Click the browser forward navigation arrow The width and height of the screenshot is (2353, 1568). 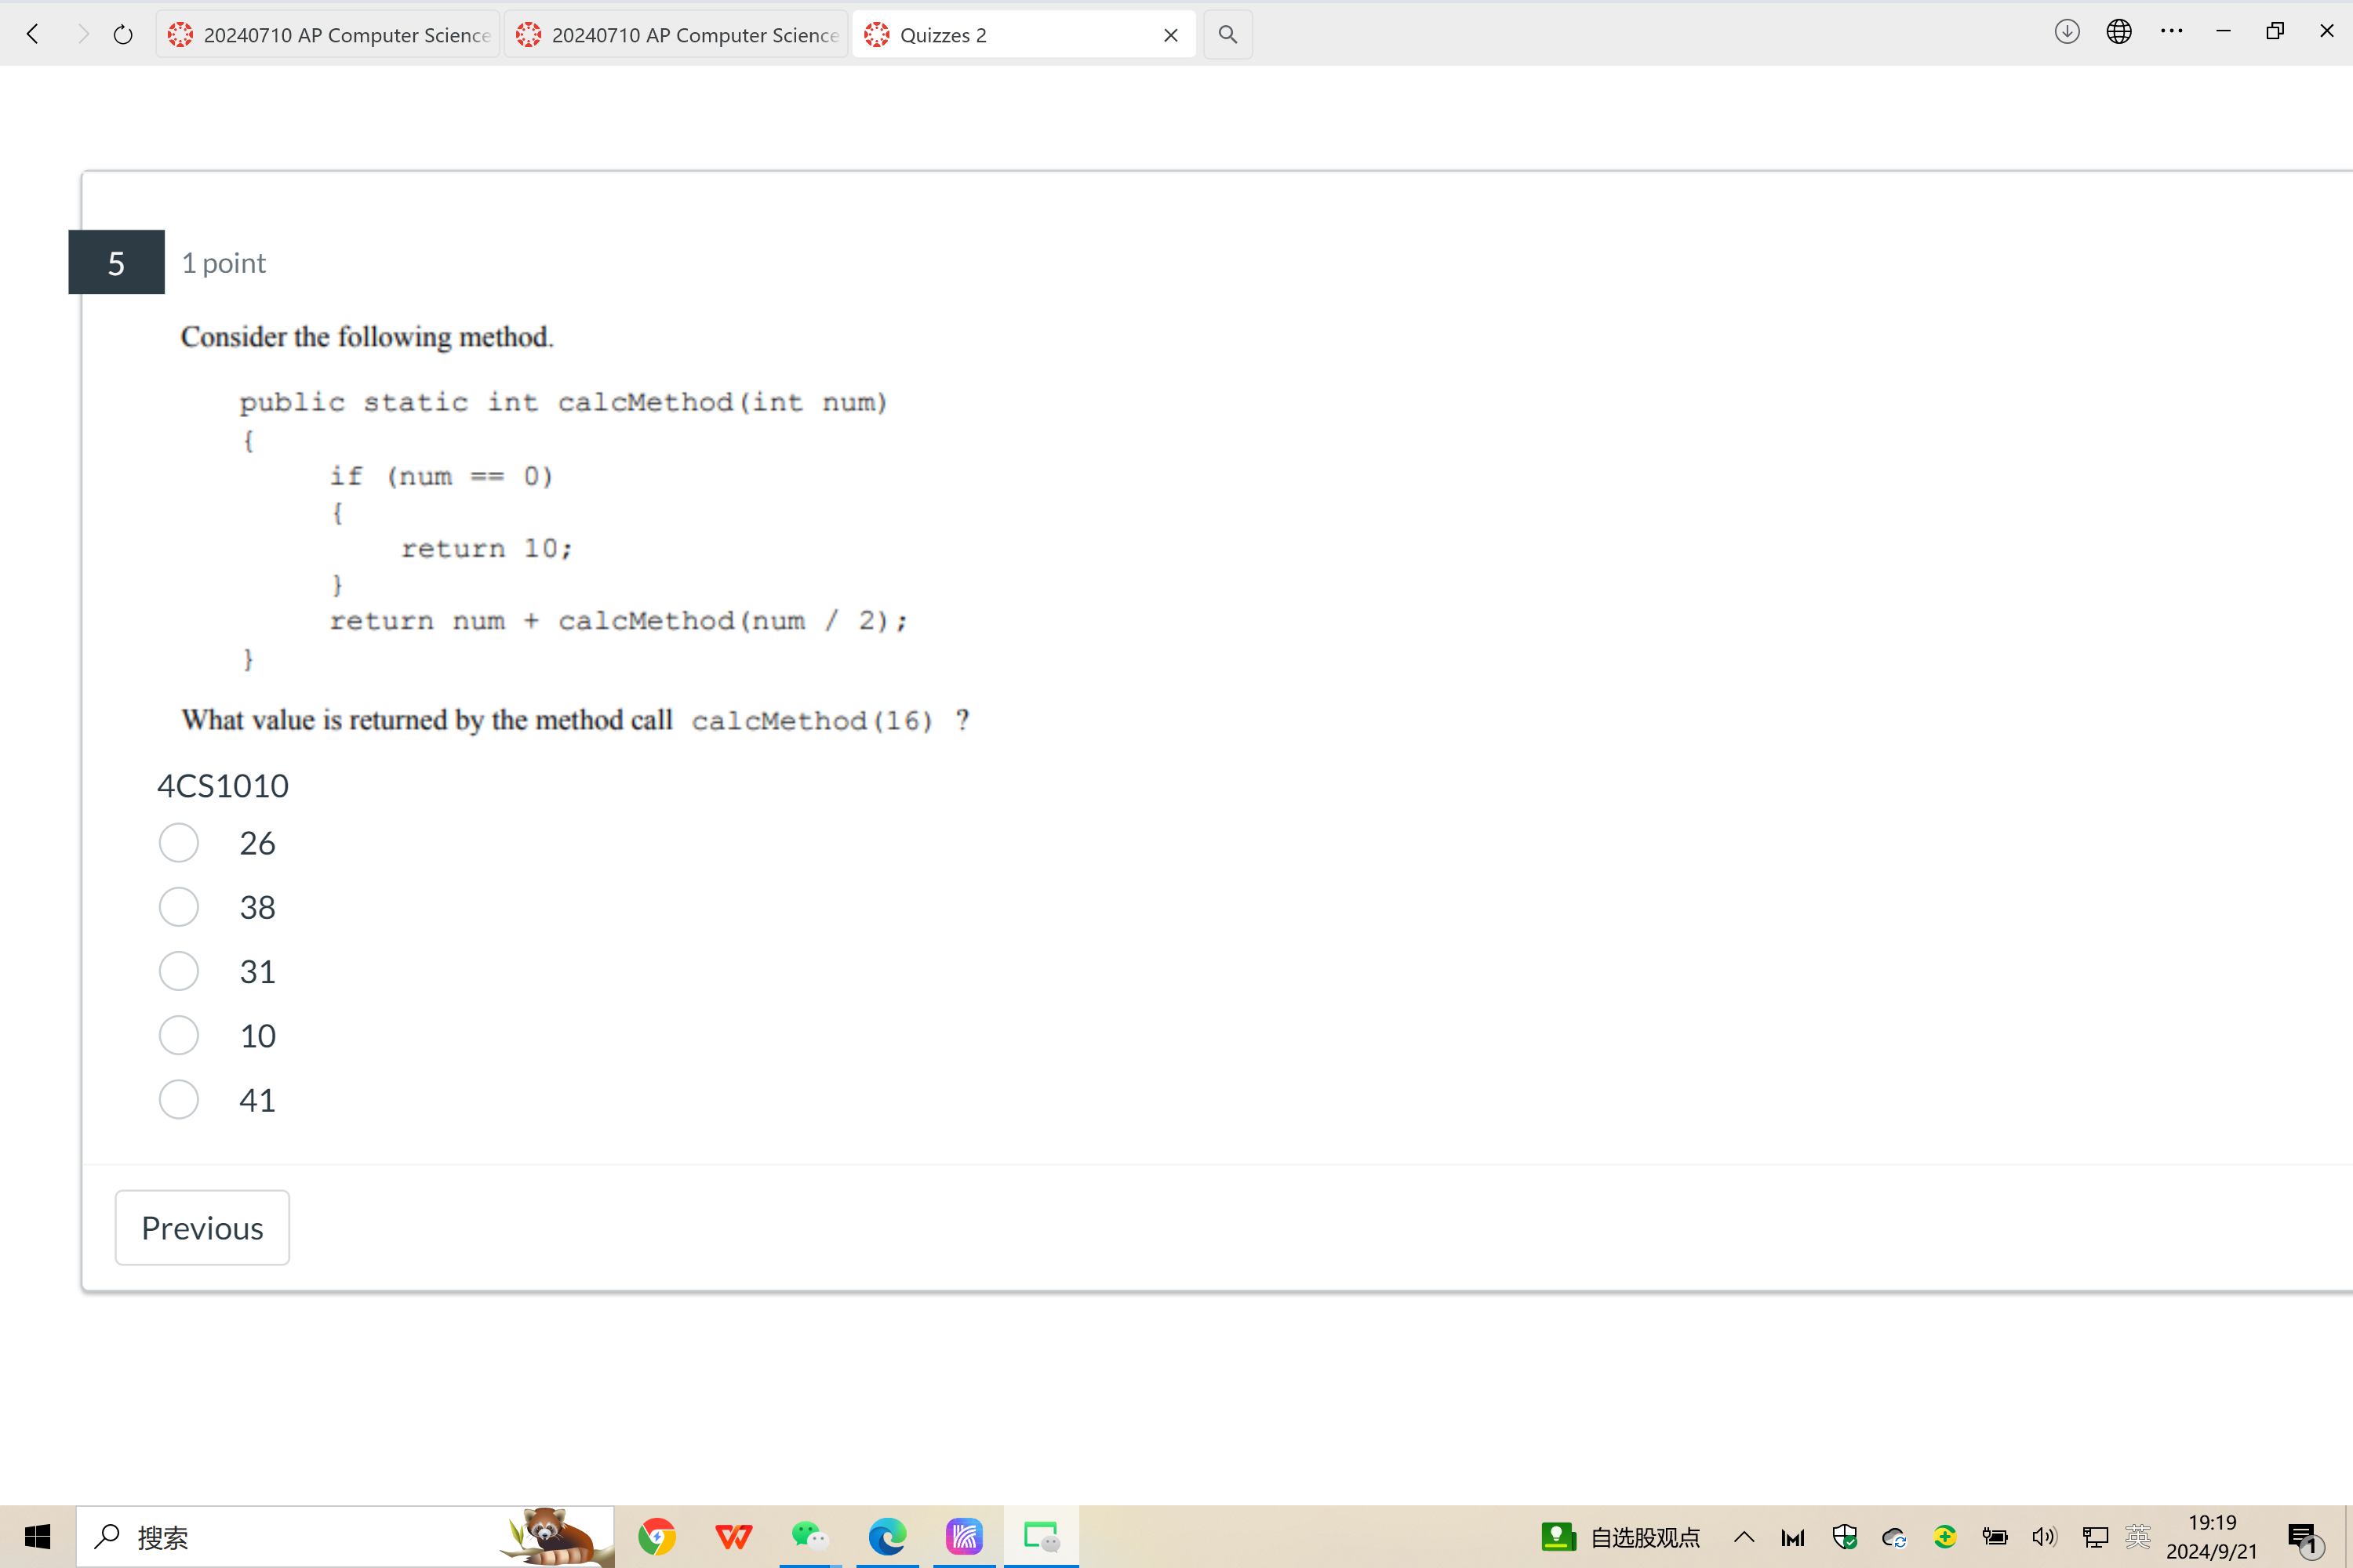[78, 33]
